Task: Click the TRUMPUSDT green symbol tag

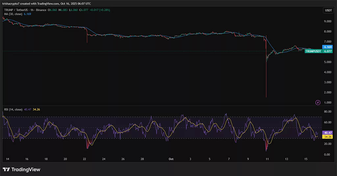Action: (313, 51)
